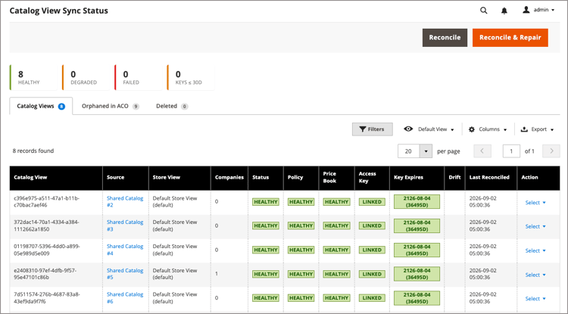The image size is (568, 314).
Task: Click the 8 records found text
Action: coord(33,151)
